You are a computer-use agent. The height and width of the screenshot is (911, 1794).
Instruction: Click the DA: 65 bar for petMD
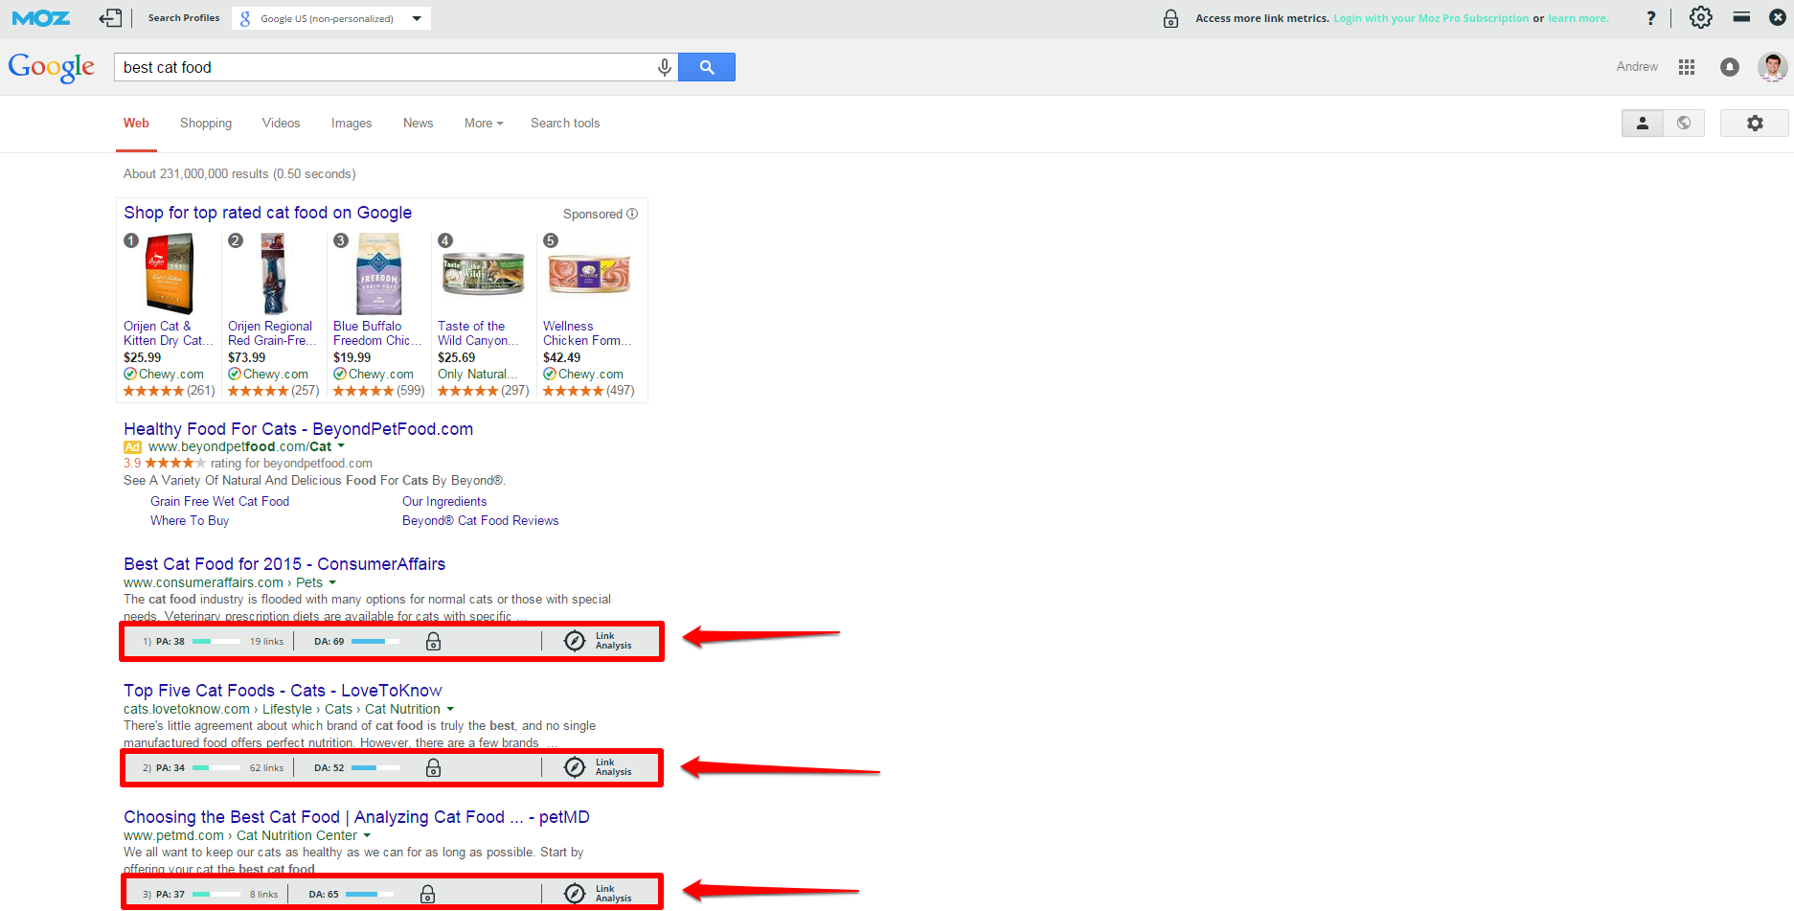(370, 895)
